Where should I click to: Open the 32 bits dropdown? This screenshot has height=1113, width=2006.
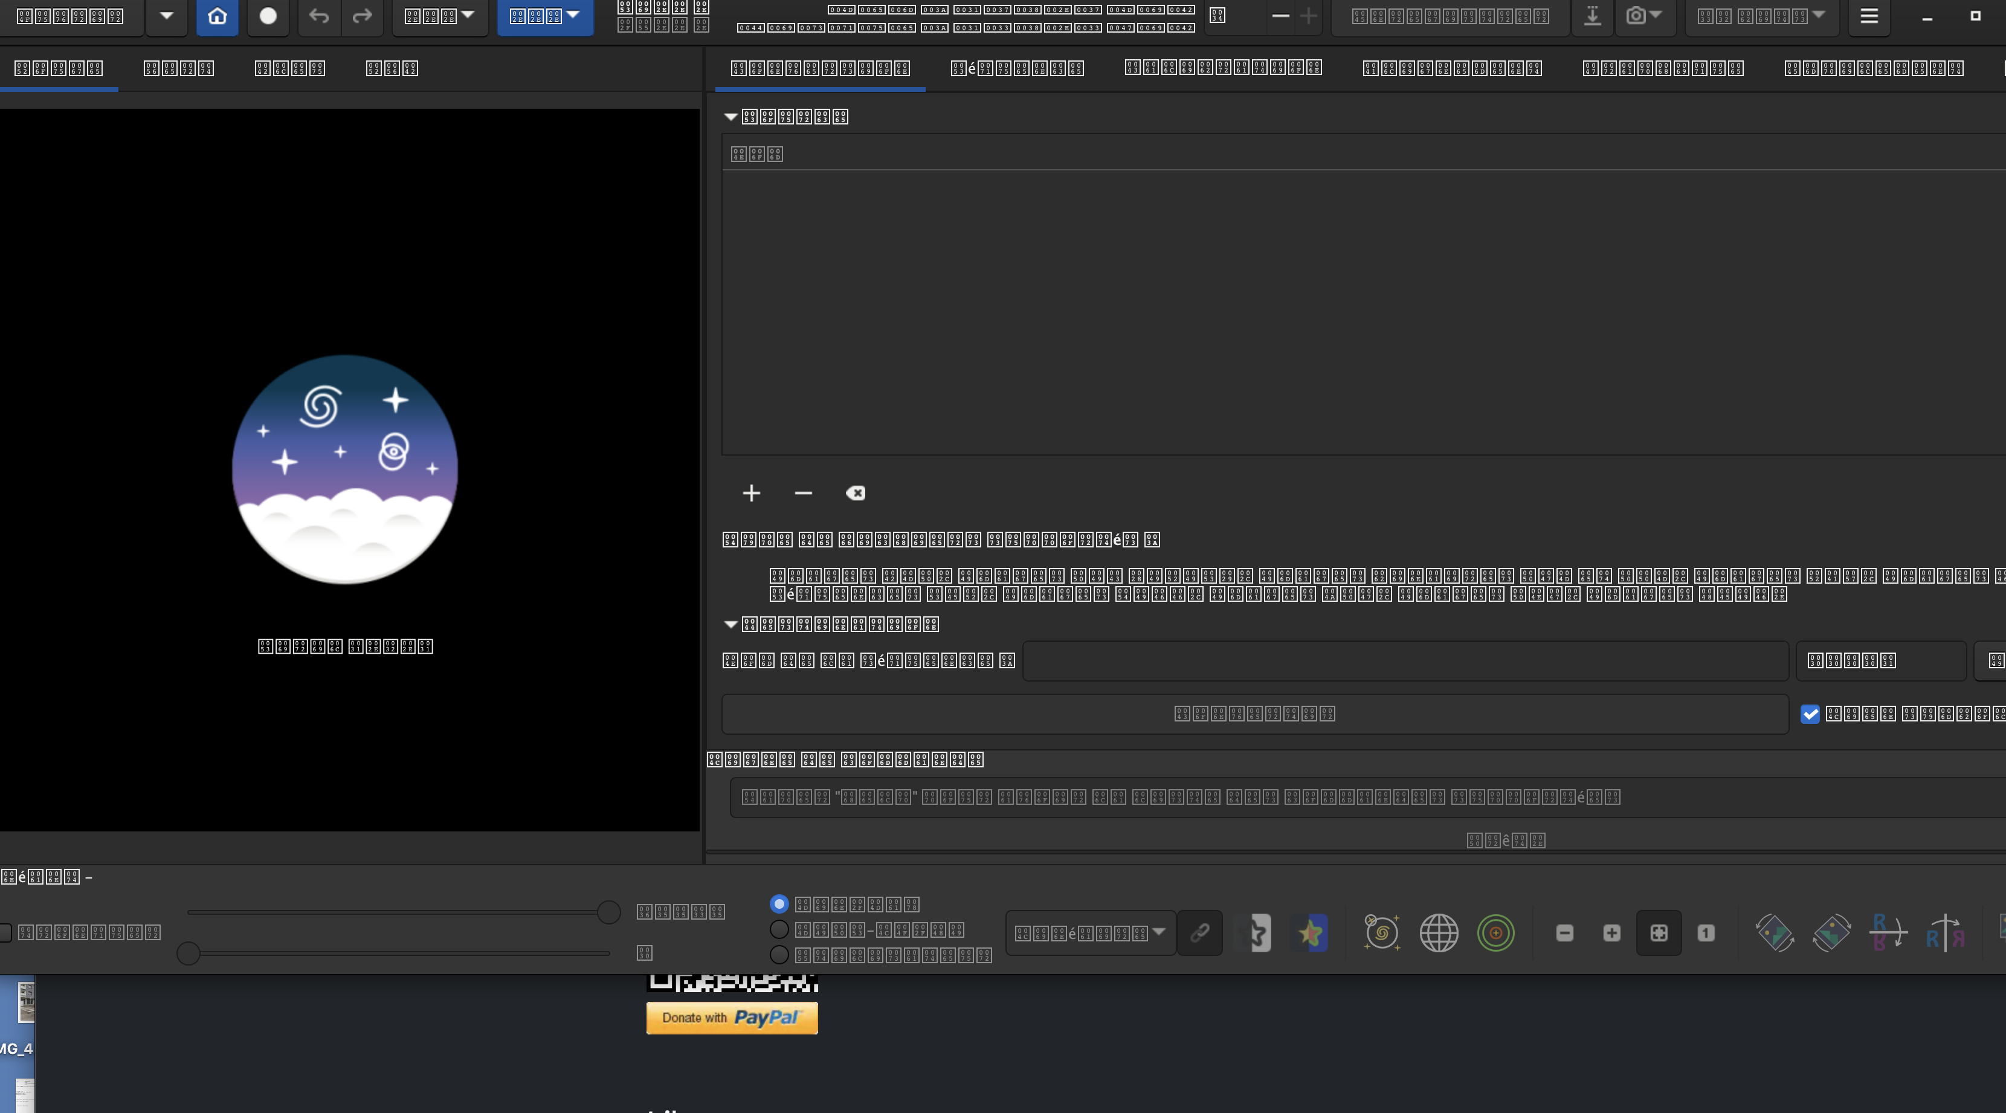click(x=1761, y=16)
